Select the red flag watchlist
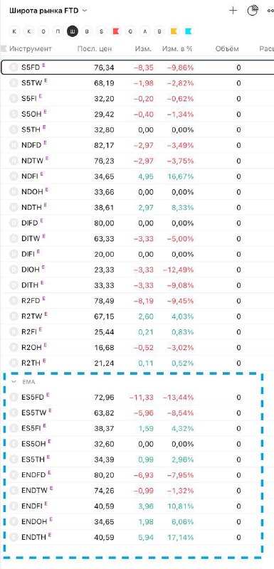Image resolution: width=274 pixels, height=569 pixels. [116, 31]
